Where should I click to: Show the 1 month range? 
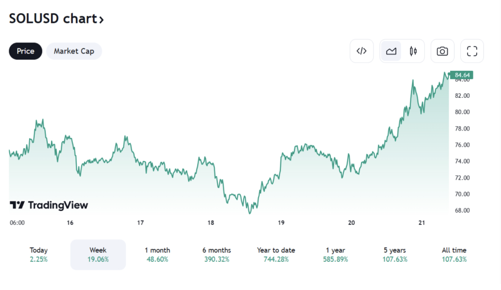point(157,254)
